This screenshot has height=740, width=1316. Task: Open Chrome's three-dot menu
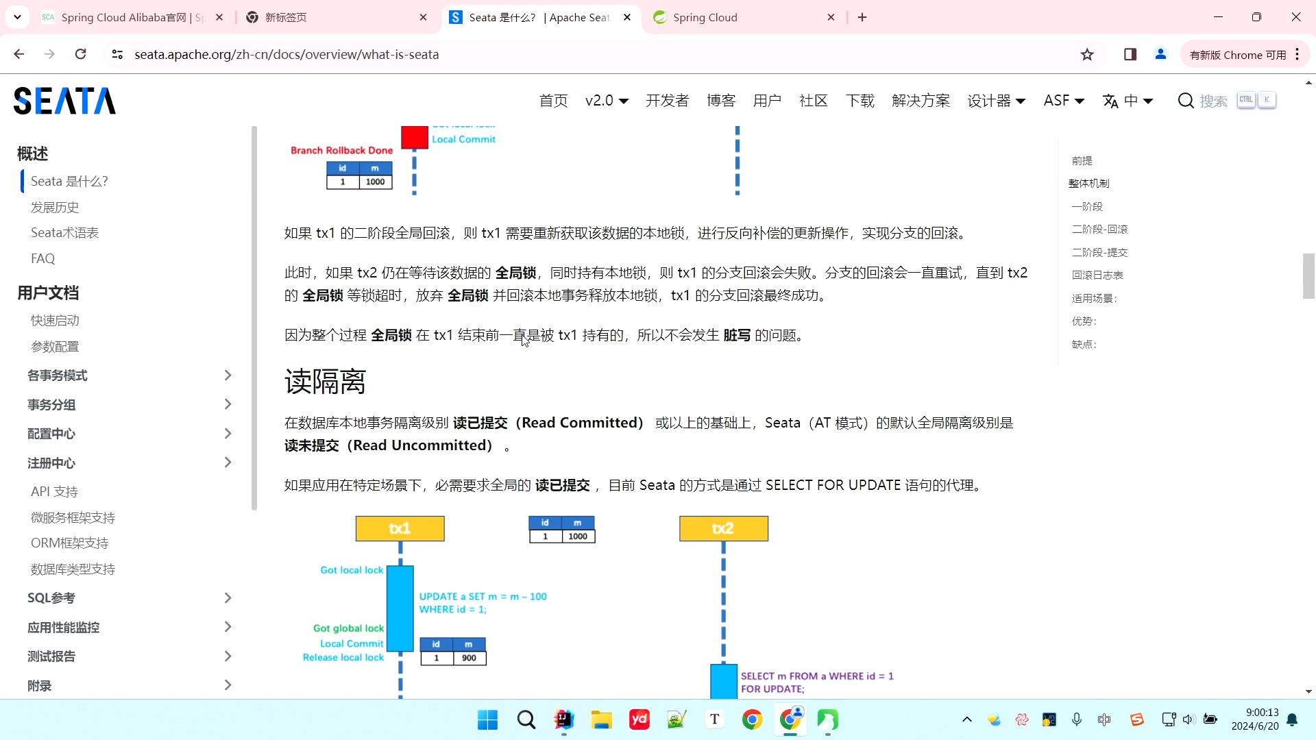(x=1297, y=54)
